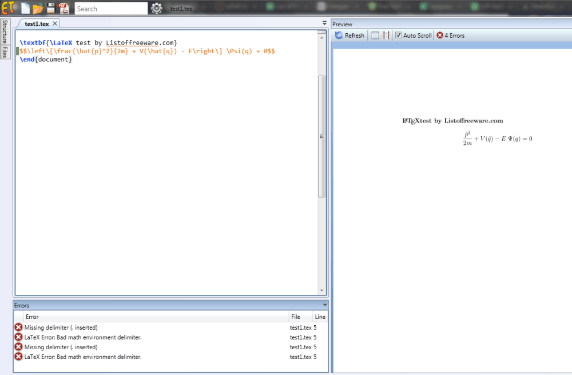Click the Preview panel title
The width and height of the screenshot is (572, 375).
point(342,24)
